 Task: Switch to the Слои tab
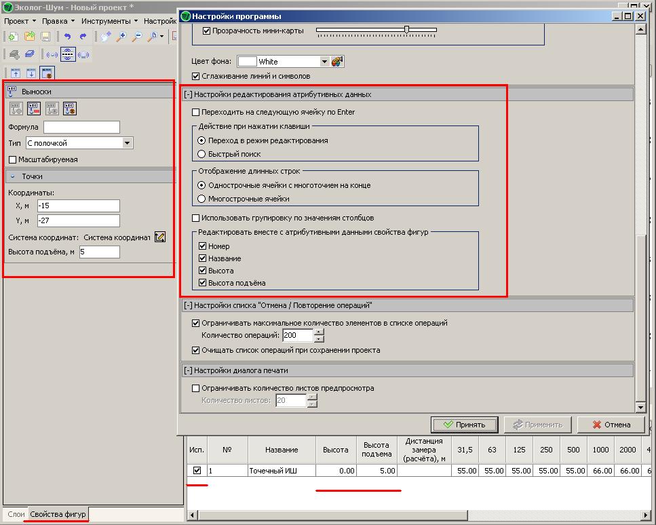point(15,514)
